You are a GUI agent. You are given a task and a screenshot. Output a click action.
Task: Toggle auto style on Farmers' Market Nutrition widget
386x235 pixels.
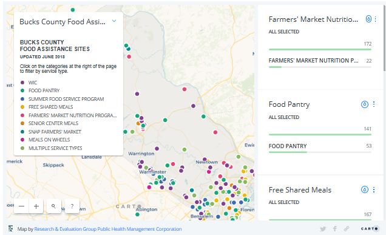point(368,19)
